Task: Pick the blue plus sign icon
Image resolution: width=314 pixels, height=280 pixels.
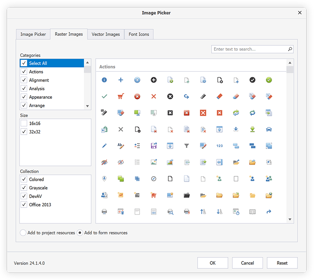Action: click(121, 80)
